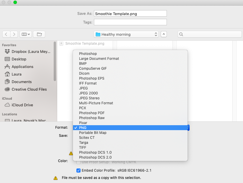
Task: Choose Multi-Picture Format
Action: (x=130, y=103)
